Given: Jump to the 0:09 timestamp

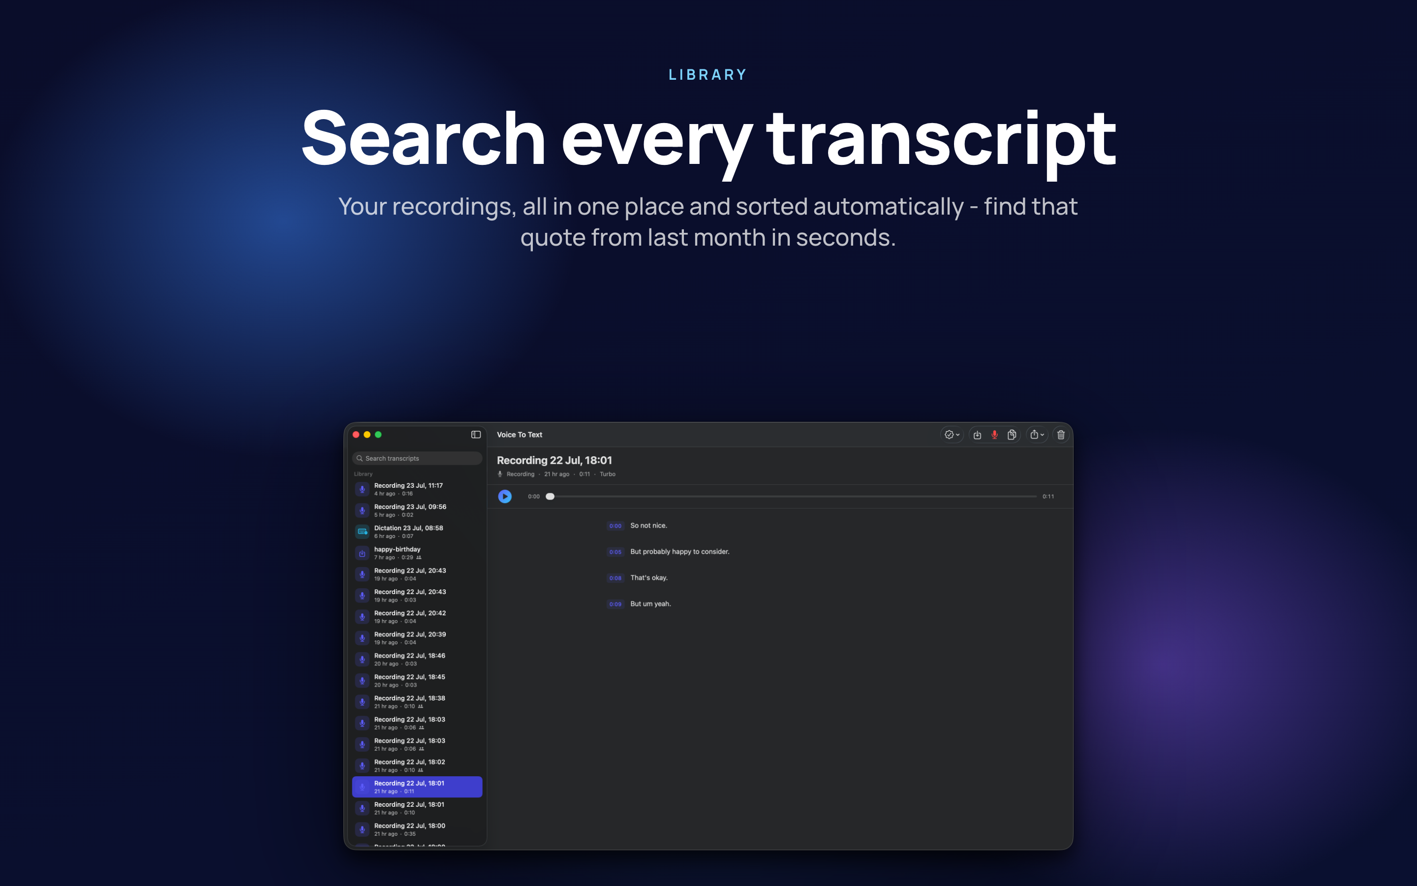Looking at the screenshot, I should [615, 604].
